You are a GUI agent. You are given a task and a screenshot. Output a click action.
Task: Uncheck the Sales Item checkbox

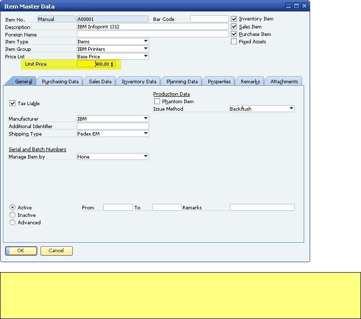click(234, 26)
